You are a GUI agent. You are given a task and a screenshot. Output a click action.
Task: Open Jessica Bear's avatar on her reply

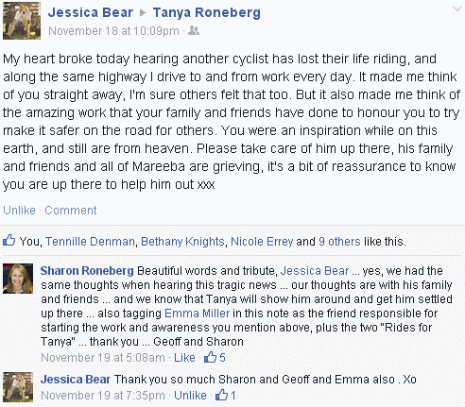point(18,387)
